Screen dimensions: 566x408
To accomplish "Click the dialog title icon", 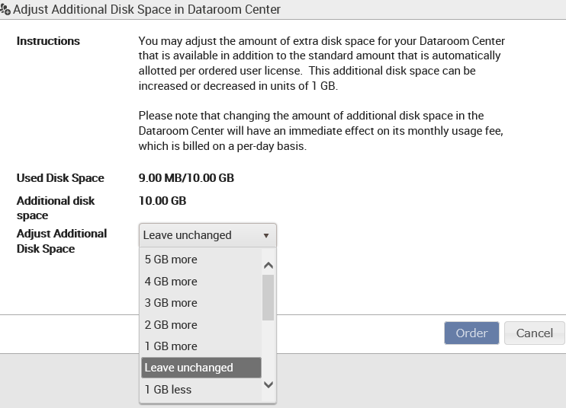I will click(x=5, y=9).
